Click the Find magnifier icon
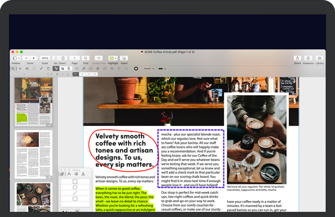The image size is (335, 217). click(86, 58)
